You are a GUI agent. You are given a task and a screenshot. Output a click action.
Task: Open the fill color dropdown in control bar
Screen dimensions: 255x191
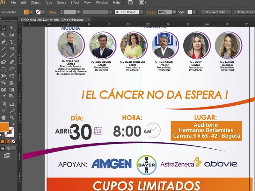pos(31,12)
